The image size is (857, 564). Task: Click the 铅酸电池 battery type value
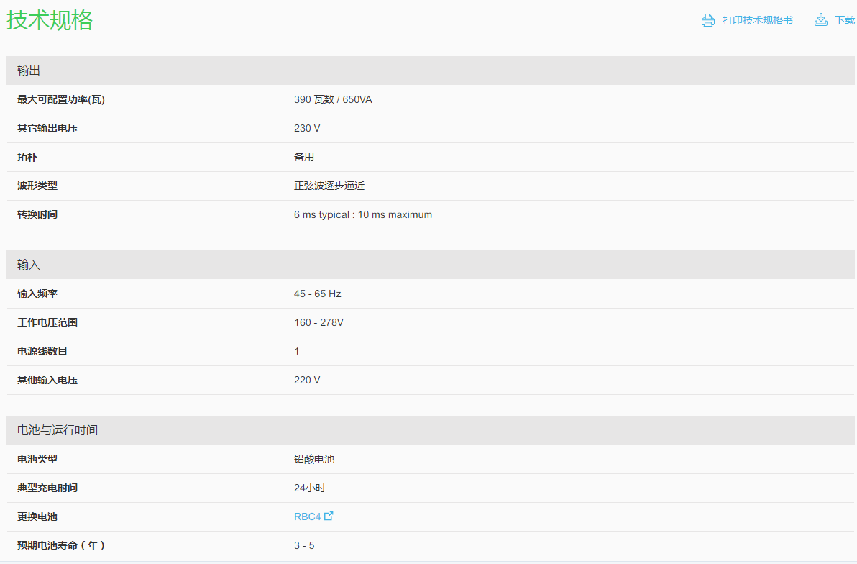click(314, 459)
